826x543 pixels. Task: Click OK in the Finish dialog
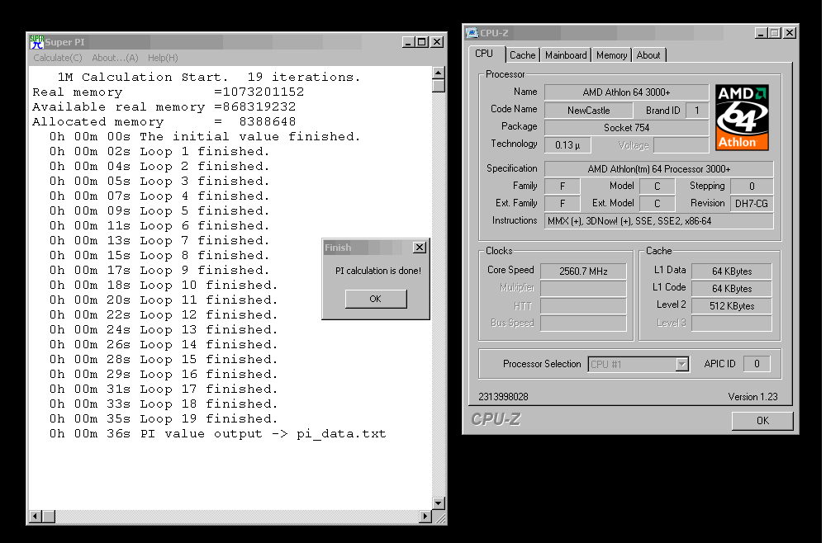376,299
